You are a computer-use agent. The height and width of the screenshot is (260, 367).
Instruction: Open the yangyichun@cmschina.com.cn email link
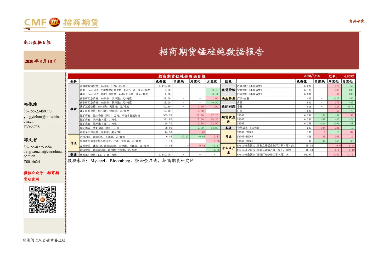43,119
